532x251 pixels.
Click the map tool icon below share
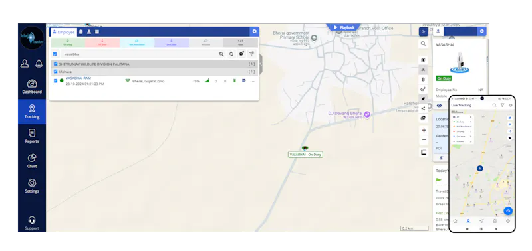point(423,118)
